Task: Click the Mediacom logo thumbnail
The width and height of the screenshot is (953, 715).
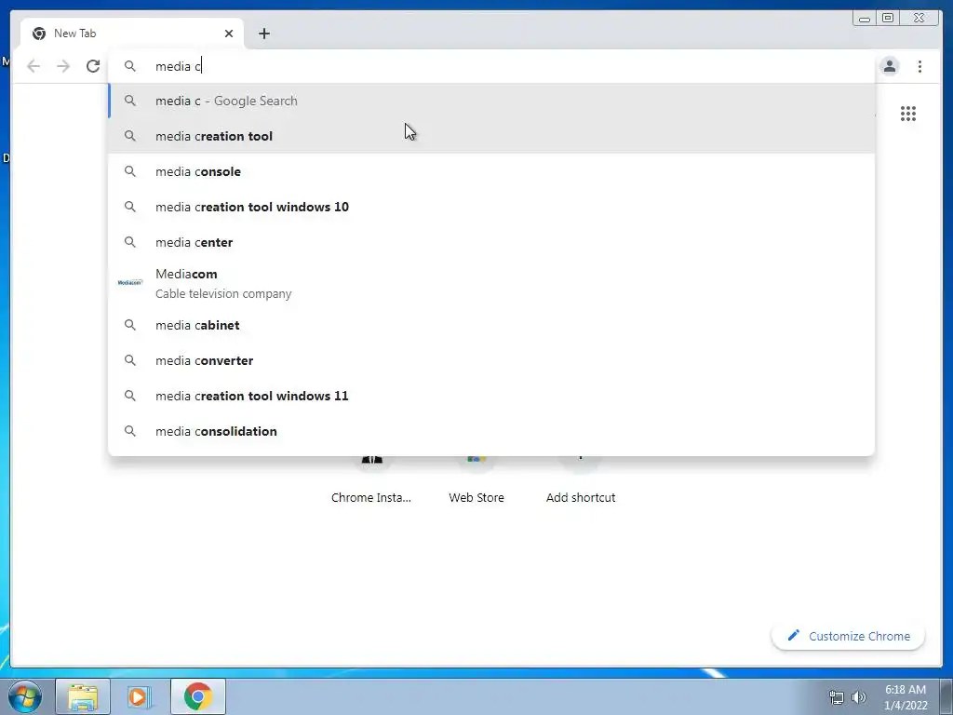Action: pyautogui.click(x=129, y=283)
